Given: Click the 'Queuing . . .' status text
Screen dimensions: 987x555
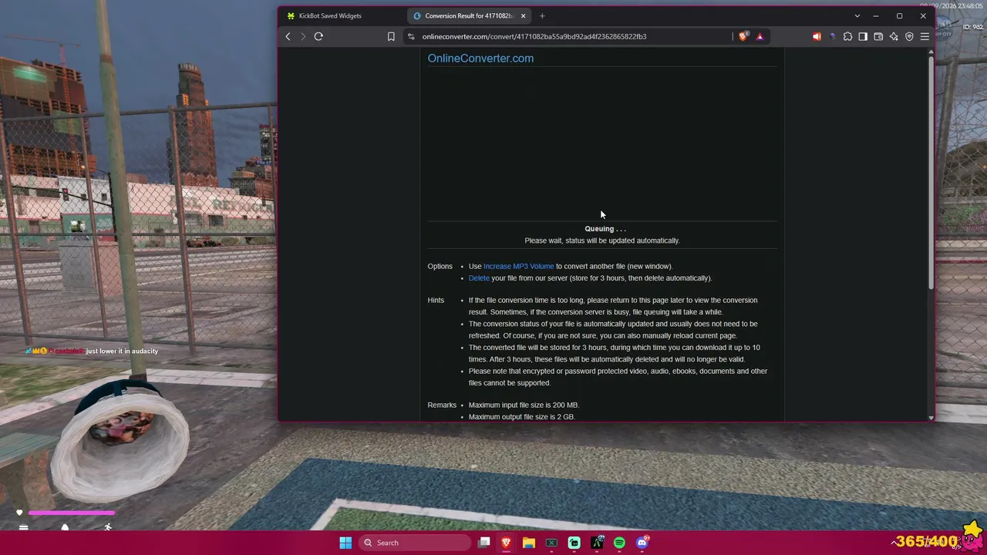Looking at the screenshot, I should (605, 229).
